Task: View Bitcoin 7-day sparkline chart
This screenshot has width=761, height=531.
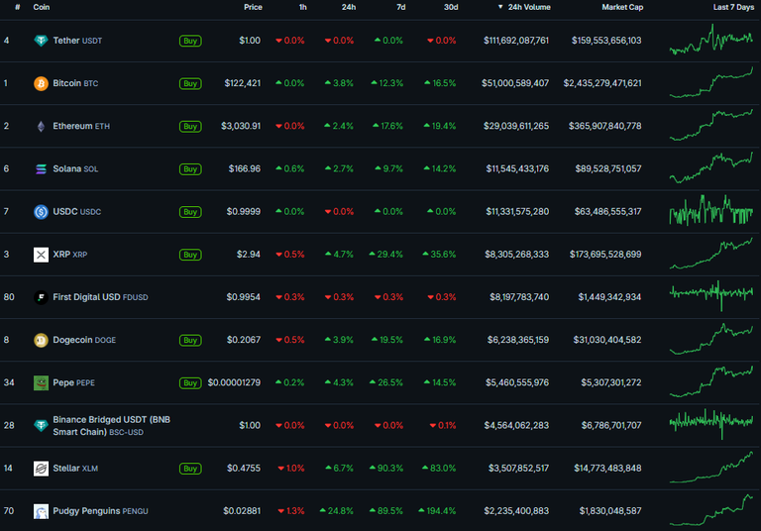Action: coord(711,82)
